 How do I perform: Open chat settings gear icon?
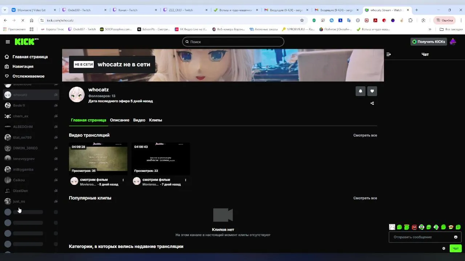444,248
